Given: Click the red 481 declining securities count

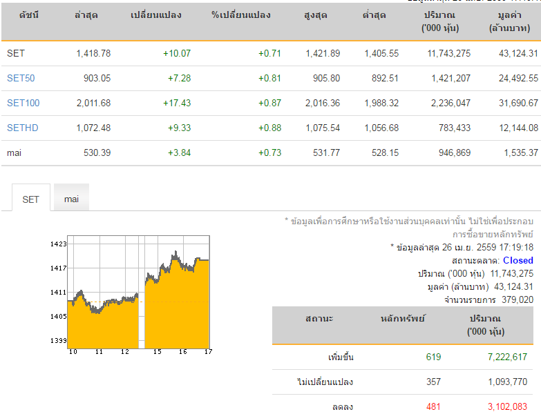Looking at the screenshot, I should pyautogui.click(x=433, y=406).
